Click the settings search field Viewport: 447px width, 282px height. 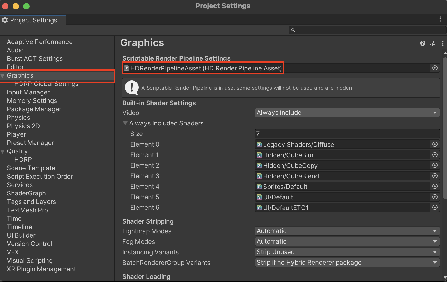point(369,30)
